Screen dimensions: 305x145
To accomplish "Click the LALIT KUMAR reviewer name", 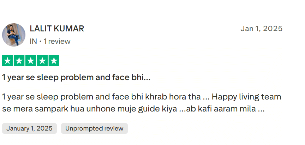I will pos(57,29).
